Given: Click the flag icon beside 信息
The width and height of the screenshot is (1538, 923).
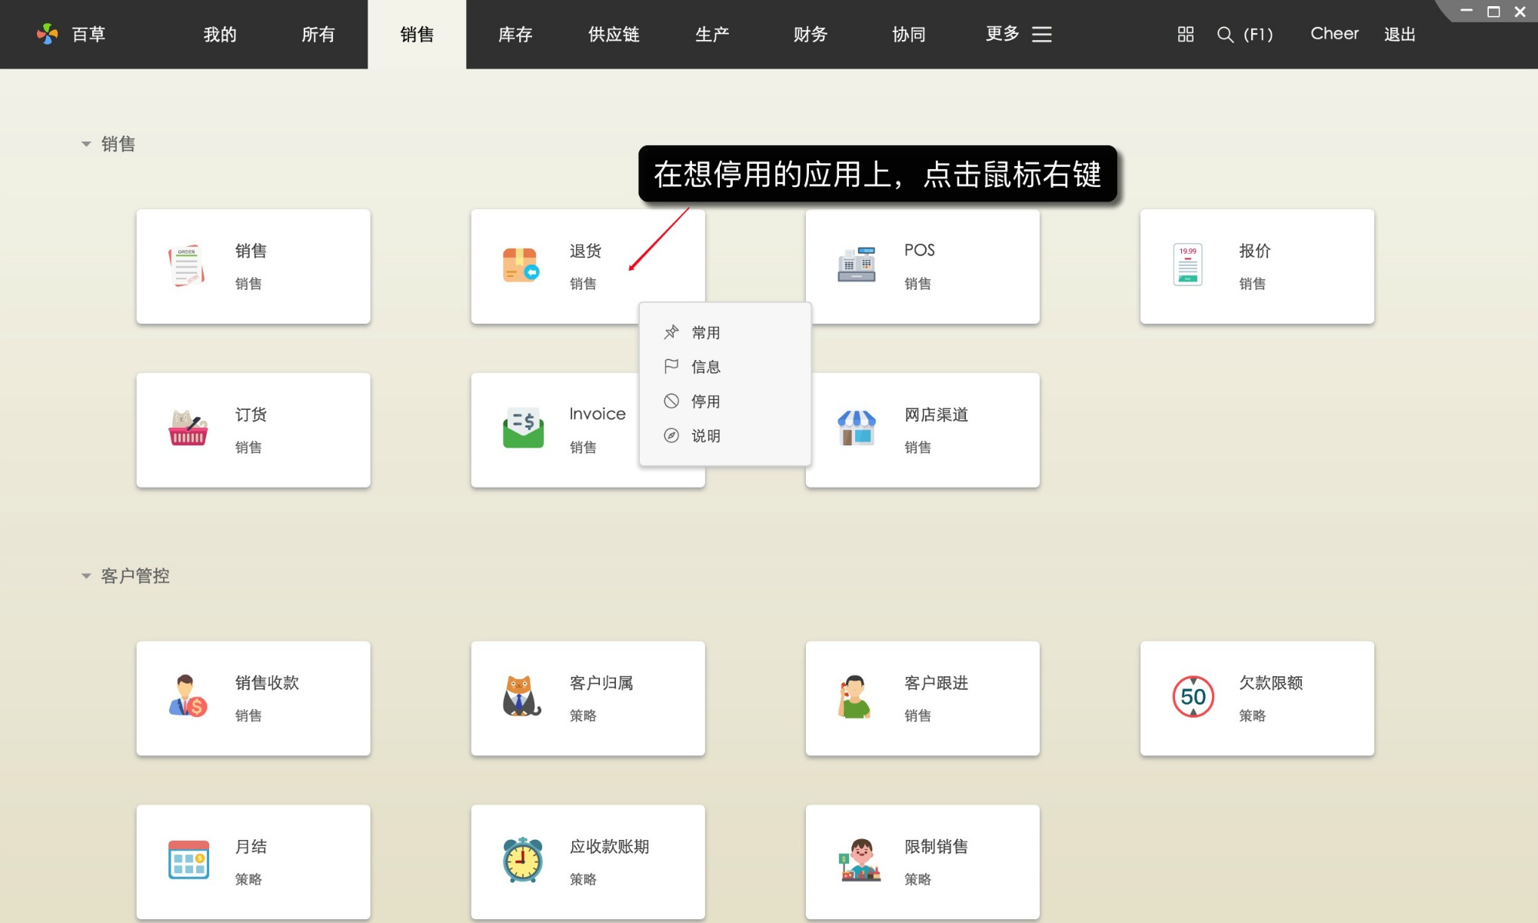Looking at the screenshot, I should click(671, 366).
